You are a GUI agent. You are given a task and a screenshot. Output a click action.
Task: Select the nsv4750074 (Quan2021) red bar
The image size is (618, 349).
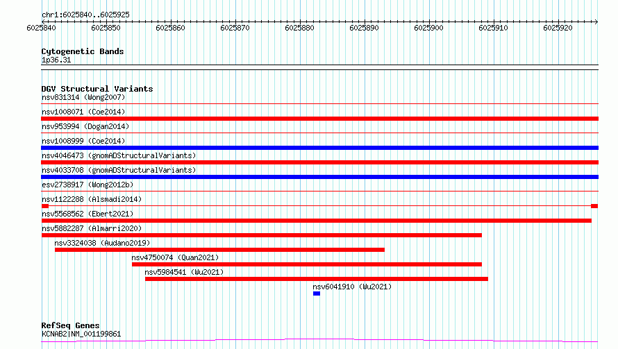307,264
